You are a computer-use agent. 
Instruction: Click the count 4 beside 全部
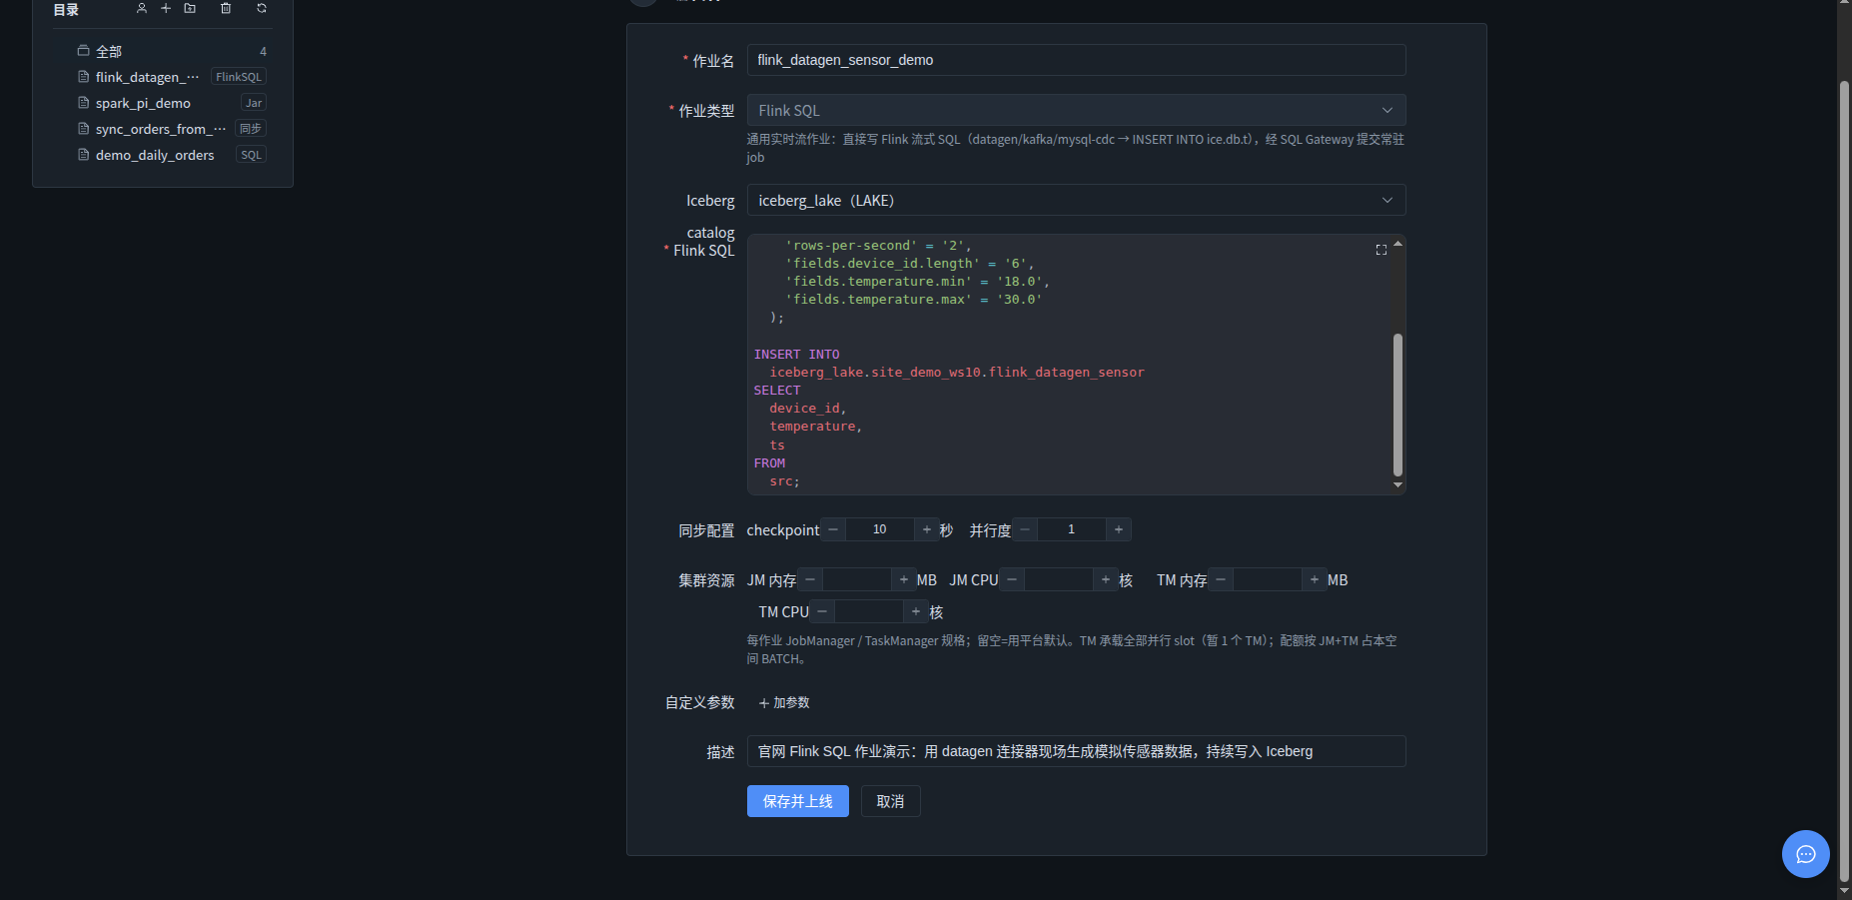(x=263, y=52)
